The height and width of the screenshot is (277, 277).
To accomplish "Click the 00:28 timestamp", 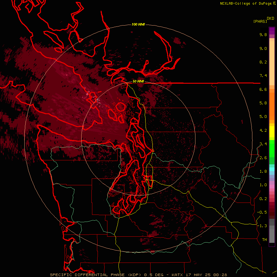I will click(220, 275).
